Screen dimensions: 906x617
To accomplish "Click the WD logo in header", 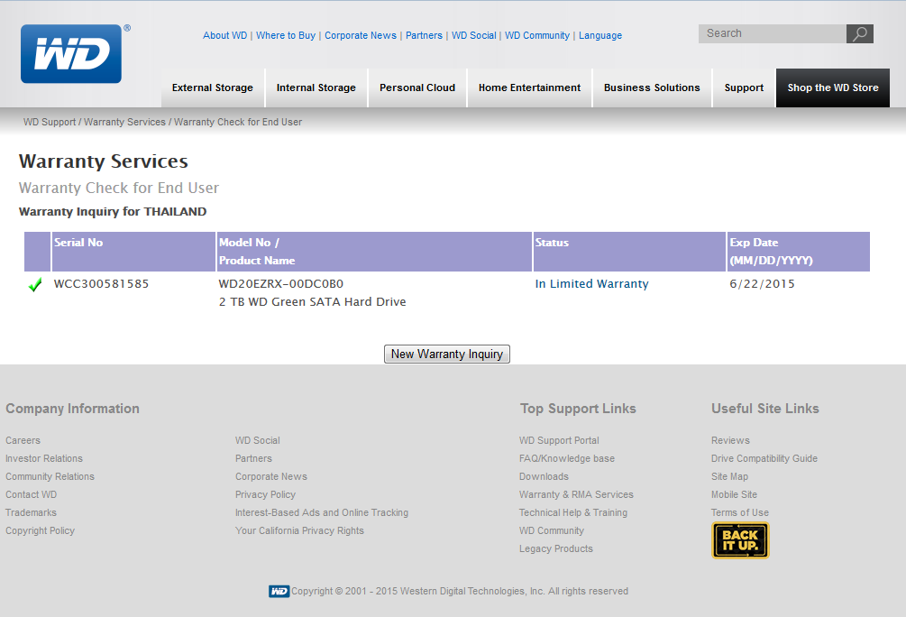I will point(71,54).
